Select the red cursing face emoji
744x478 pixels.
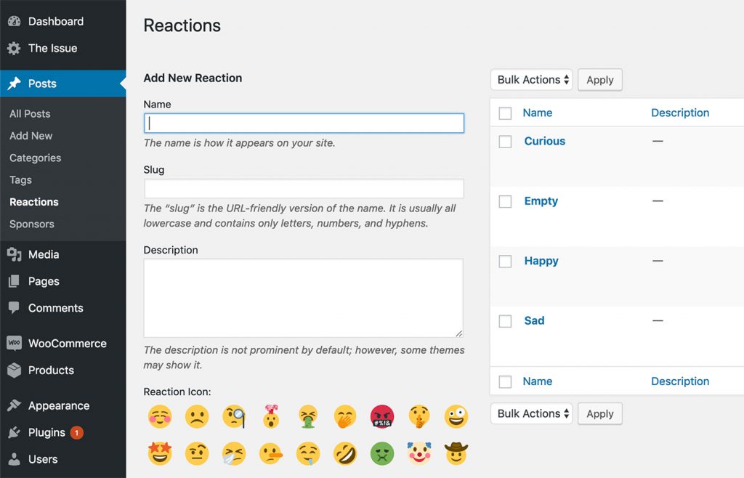tap(382, 416)
